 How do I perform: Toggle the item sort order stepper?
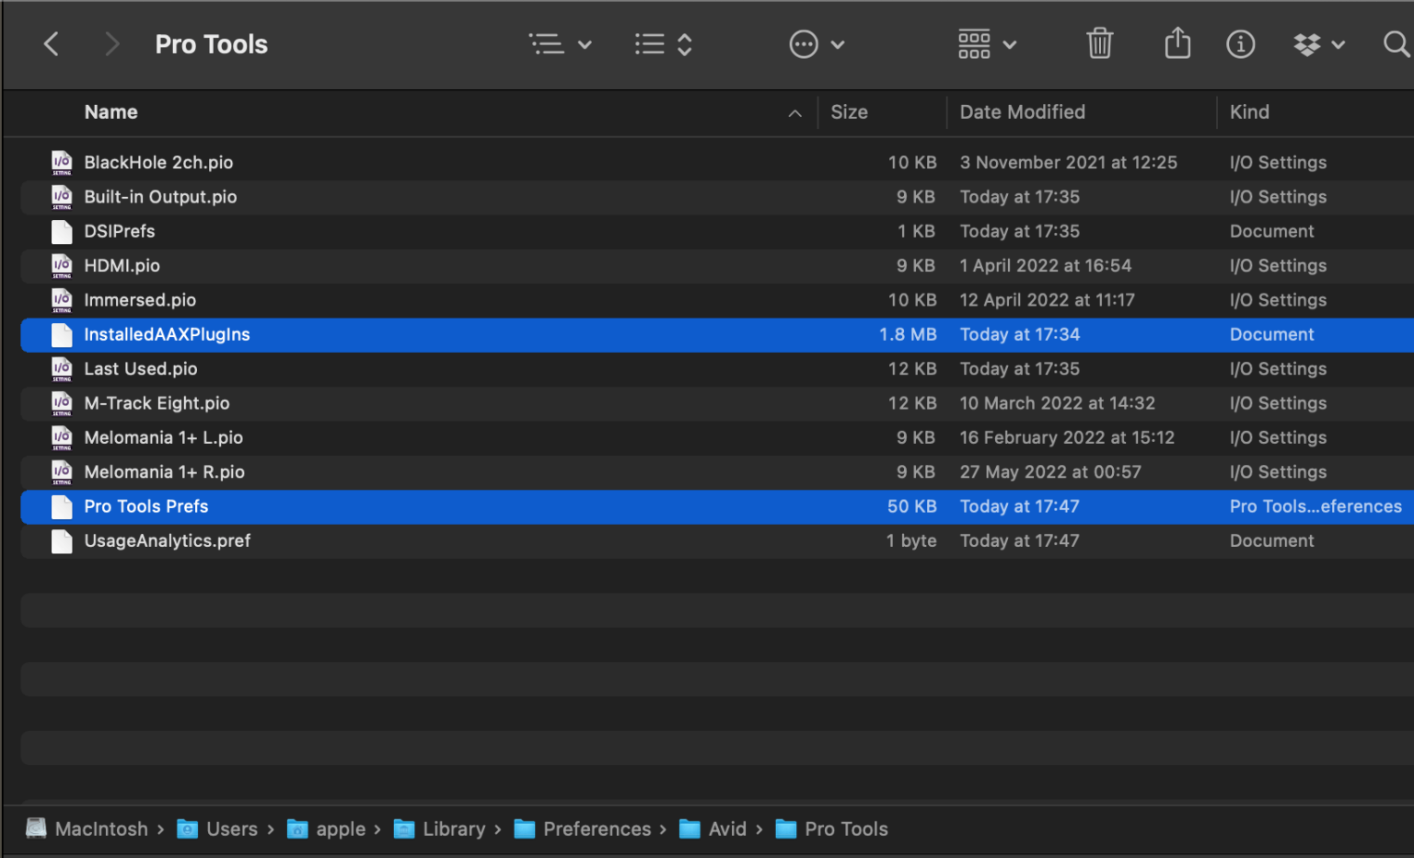point(663,44)
